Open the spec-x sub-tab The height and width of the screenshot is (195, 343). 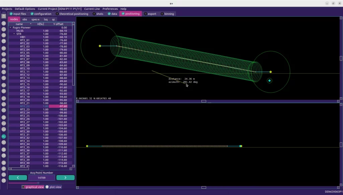tap(36, 19)
